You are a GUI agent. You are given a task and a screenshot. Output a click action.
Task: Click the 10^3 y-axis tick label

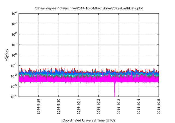point(14,24)
